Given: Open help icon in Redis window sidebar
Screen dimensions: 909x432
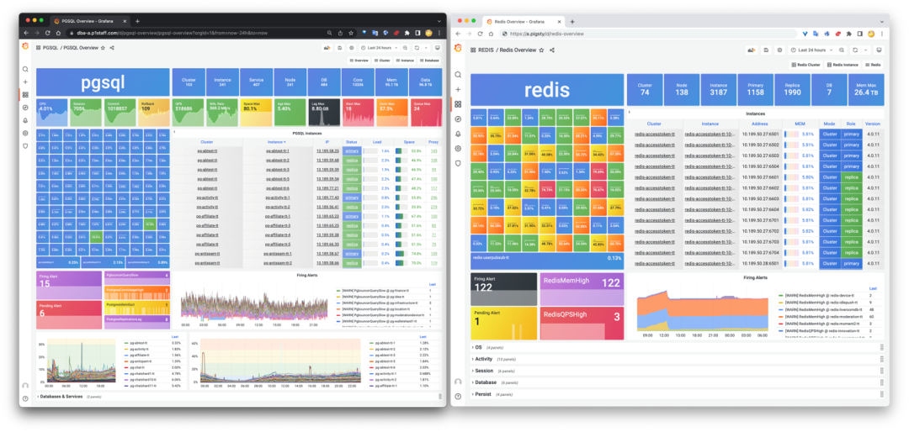Looking at the screenshot, I should point(458,397).
